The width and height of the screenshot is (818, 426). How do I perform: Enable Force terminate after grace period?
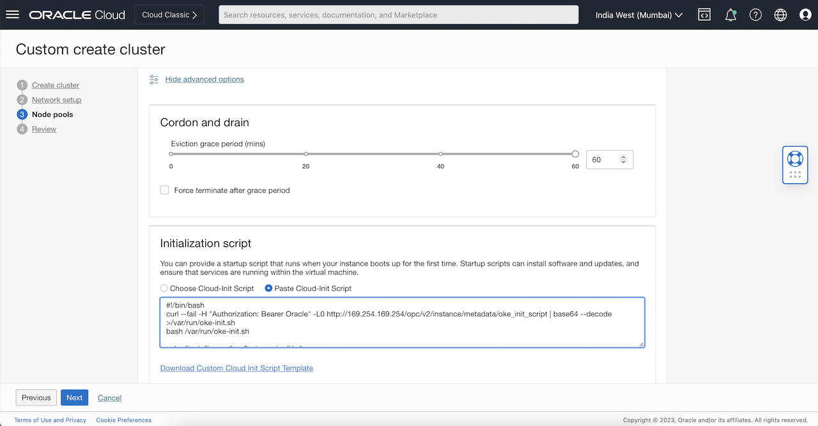165,190
